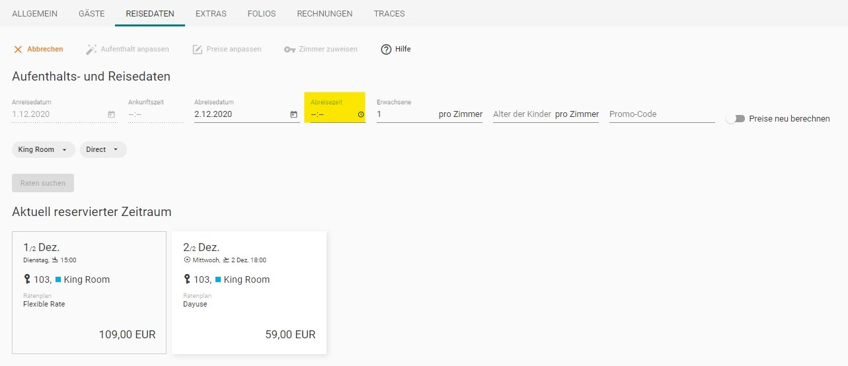Click the Ankunftszeit time field
848x366 pixels.
pyautogui.click(x=156, y=114)
